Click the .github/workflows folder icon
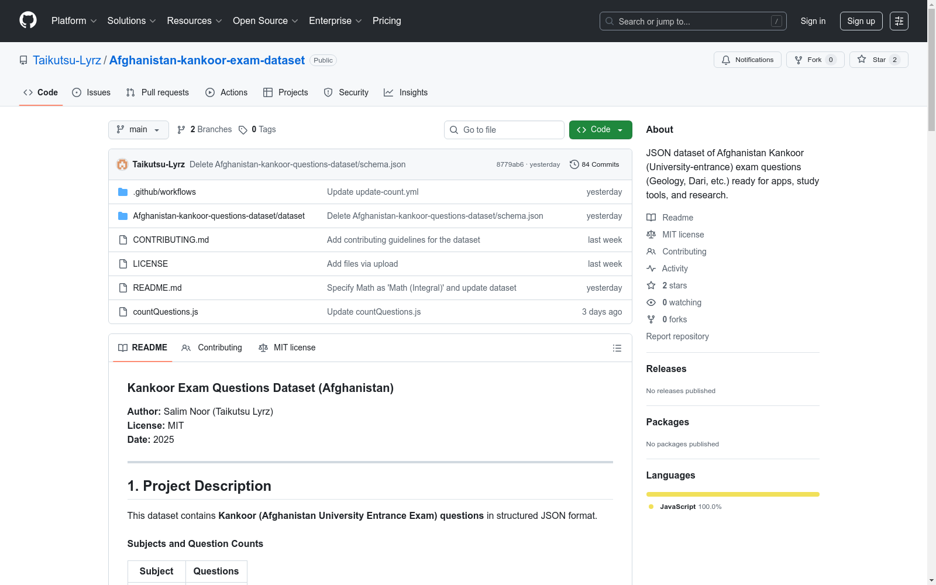This screenshot has width=936, height=585. click(x=123, y=192)
